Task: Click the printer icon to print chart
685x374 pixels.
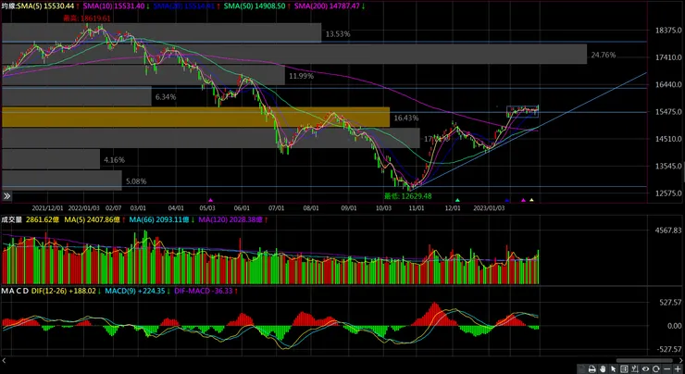Action: coord(592,368)
